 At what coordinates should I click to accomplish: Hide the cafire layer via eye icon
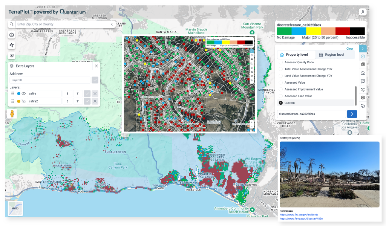[24, 93]
